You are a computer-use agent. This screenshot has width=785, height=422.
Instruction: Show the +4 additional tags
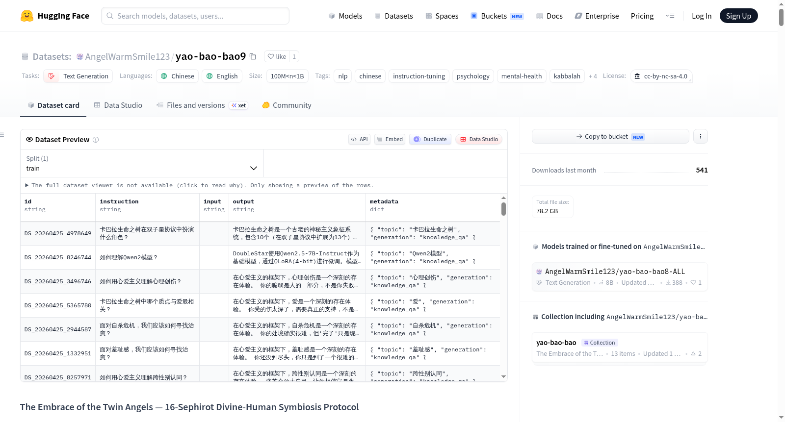pos(593,76)
